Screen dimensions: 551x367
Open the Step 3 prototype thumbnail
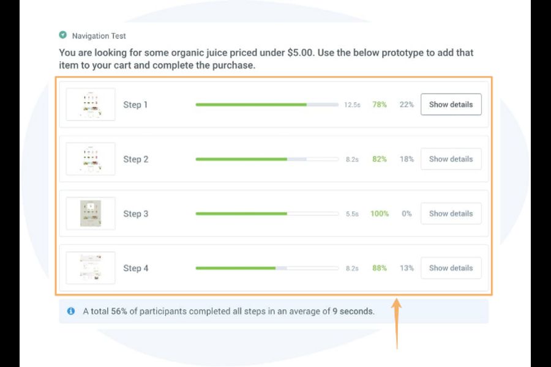(90, 213)
